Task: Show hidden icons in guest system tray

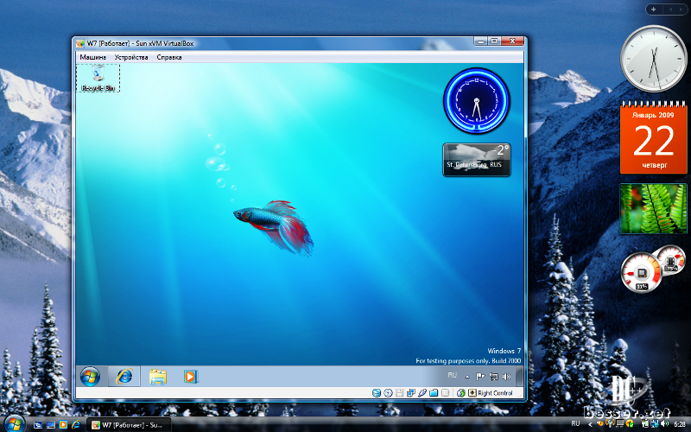Action: pyautogui.click(x=467, y=377)
